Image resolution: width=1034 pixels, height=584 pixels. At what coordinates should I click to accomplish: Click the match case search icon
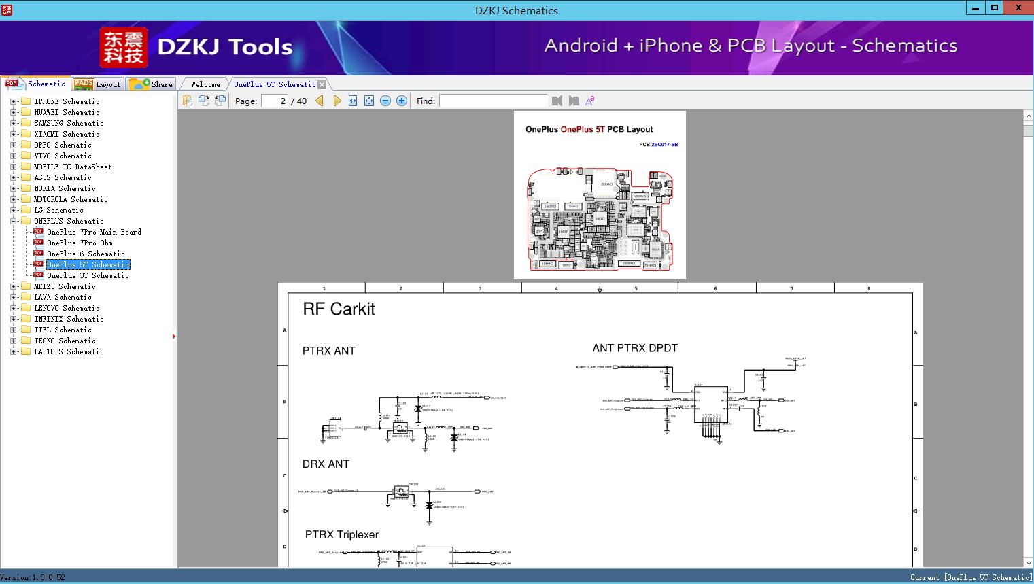coord(590,101)
